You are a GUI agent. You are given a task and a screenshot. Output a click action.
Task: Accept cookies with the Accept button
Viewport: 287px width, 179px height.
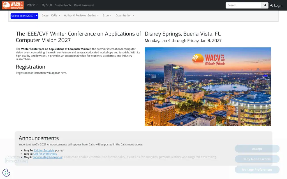point(257,149)
